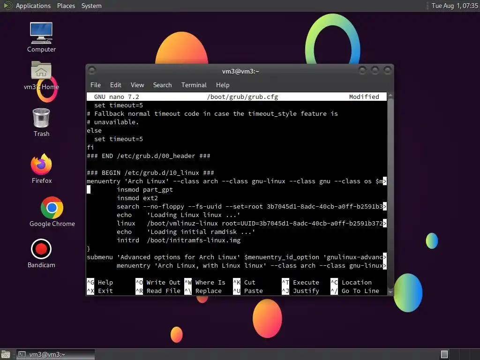The width and height of the screenshot is (480, 360).
Task: Click the 'menuentry 'Arch Linux'' line
Action: (237, 181)
